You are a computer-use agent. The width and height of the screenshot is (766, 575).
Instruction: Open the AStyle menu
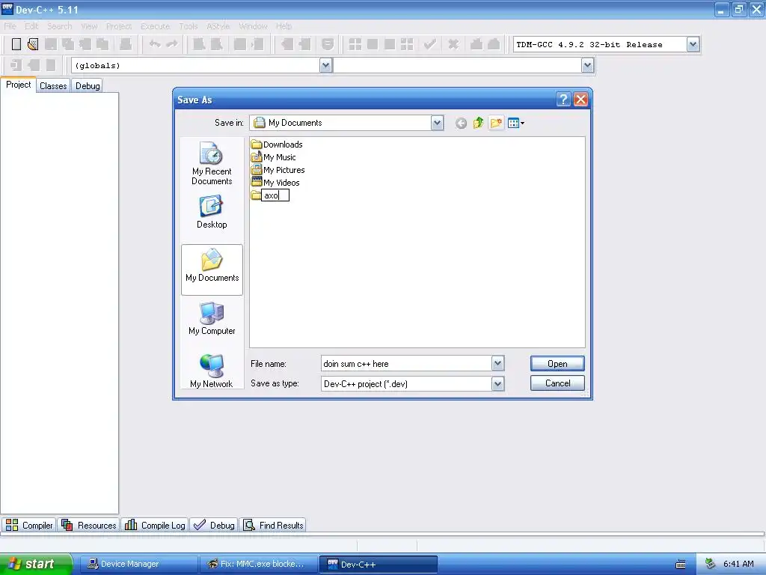(x=218, y=26)
